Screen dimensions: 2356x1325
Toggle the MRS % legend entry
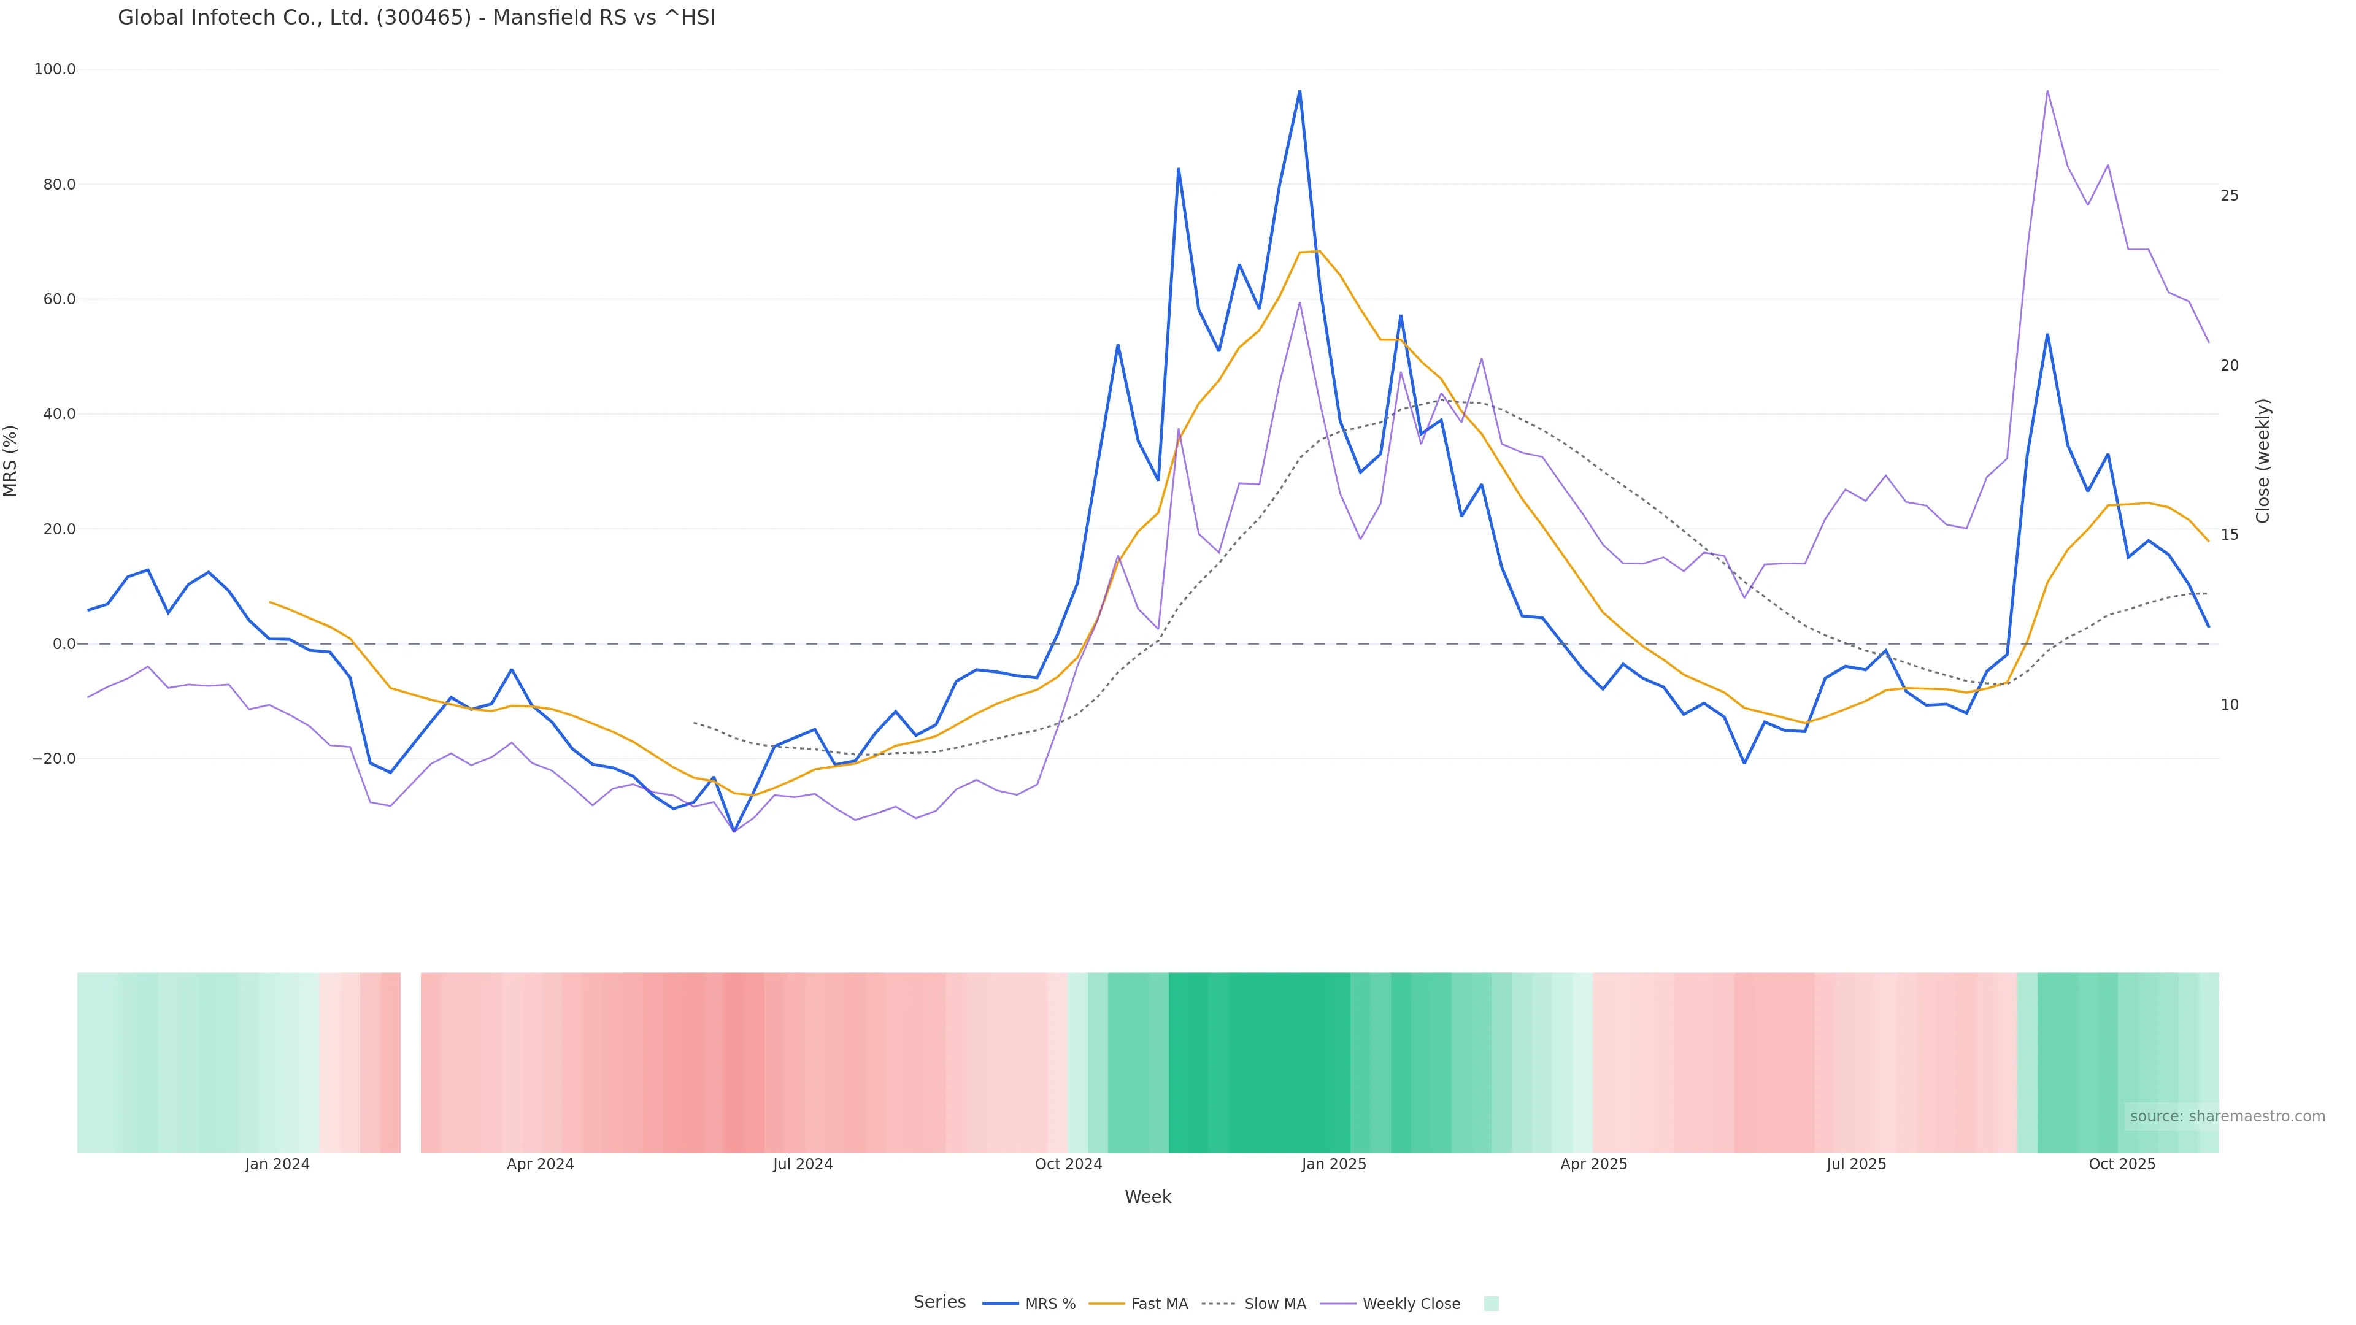point(1050,1304)
